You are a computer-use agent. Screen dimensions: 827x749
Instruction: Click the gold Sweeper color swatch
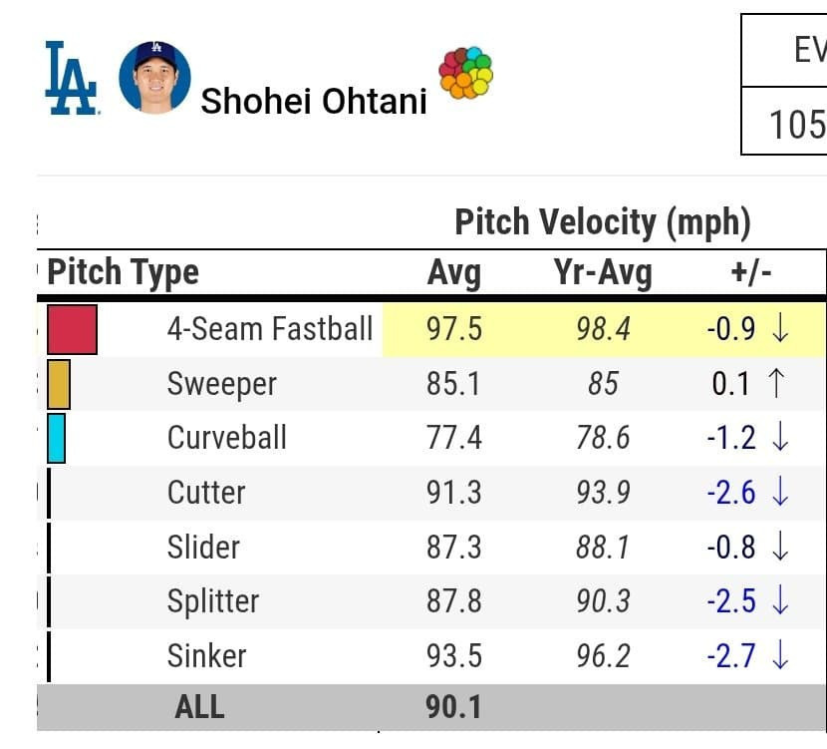coord(59,384)
